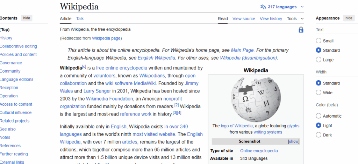Open the View history tab
This screenshot has width=358, height=164.
point(271,19)
